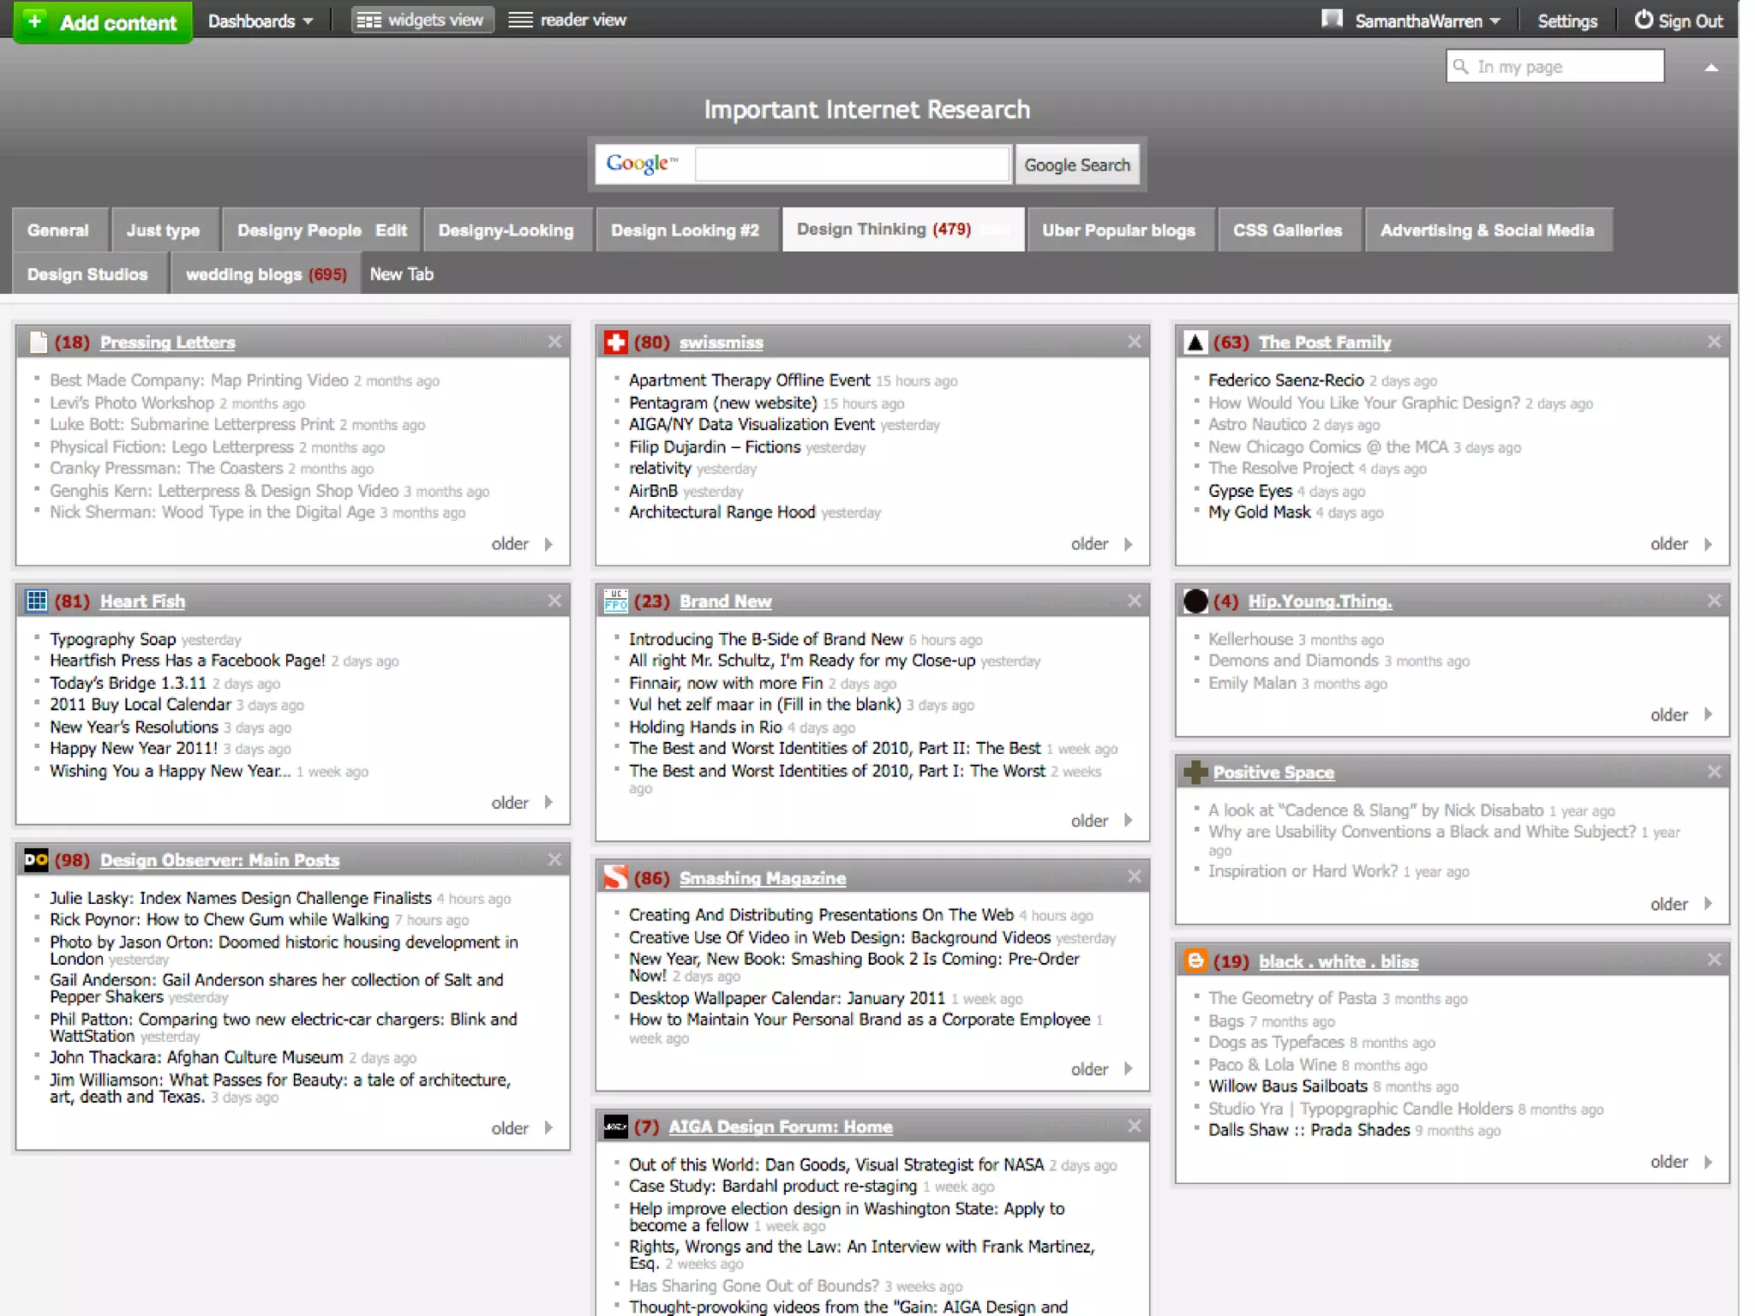Click the Smashing Magazine red S icon
The image size is (1755, 1316).
615,878
